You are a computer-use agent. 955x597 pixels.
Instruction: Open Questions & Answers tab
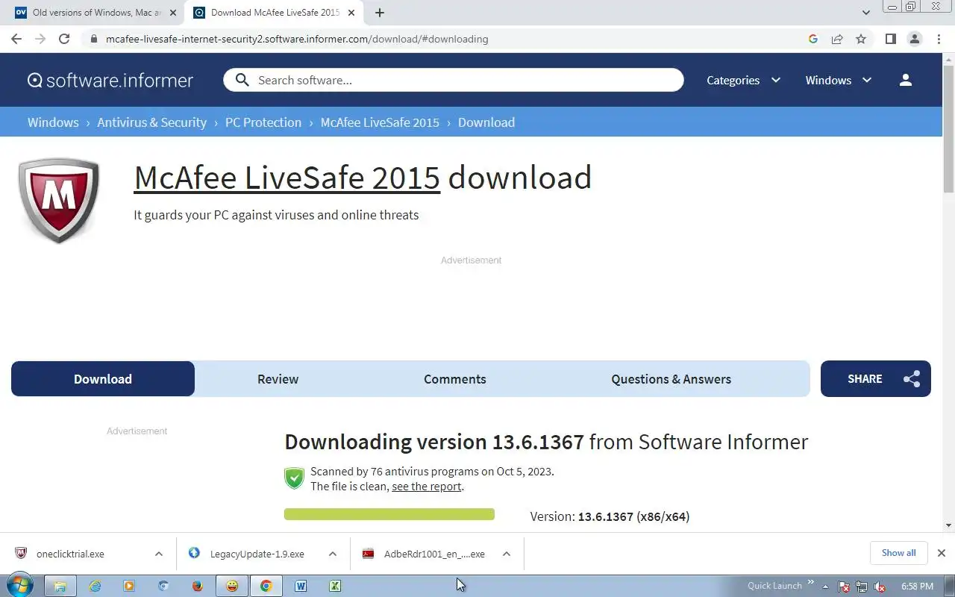(x=671, y=379)
